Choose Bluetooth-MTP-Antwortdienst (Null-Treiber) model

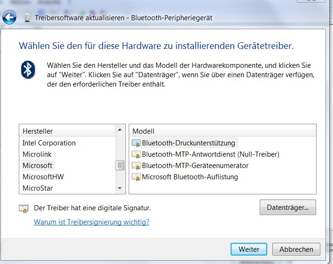click(x=210, y=154)
